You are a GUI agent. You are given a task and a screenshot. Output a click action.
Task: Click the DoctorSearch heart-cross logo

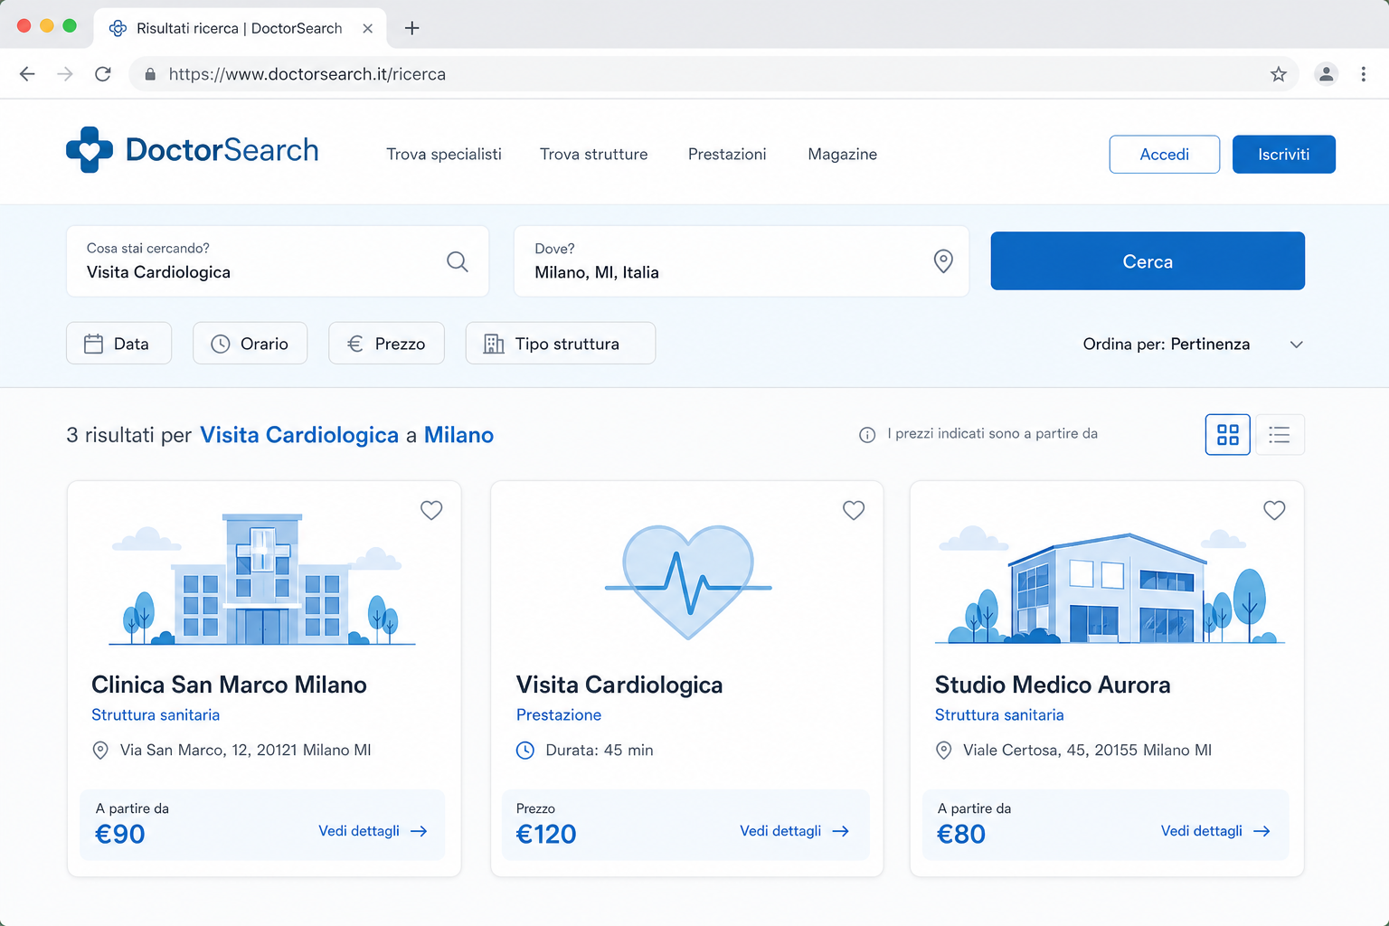(x=90, y=149)
